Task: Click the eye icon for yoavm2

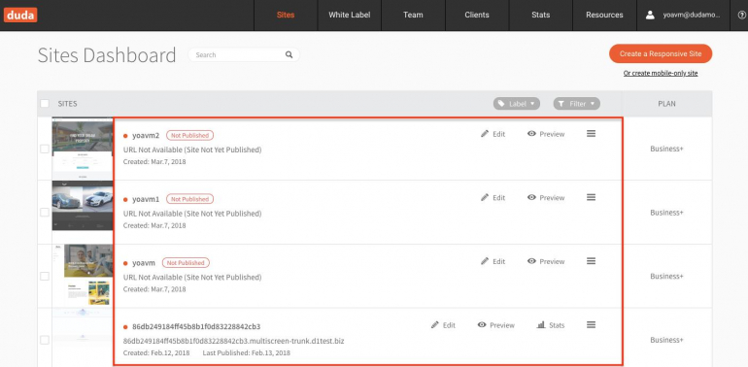Action: point(531,134)
